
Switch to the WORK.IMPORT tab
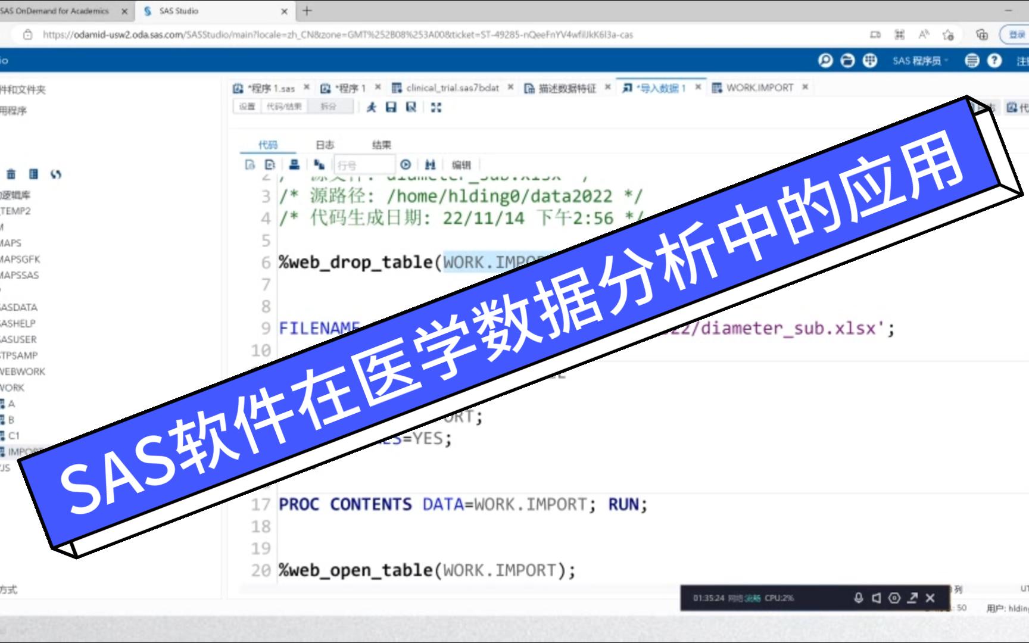tap(753, 88)
